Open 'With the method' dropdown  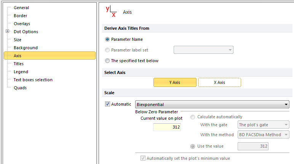(x=263, y=134)
